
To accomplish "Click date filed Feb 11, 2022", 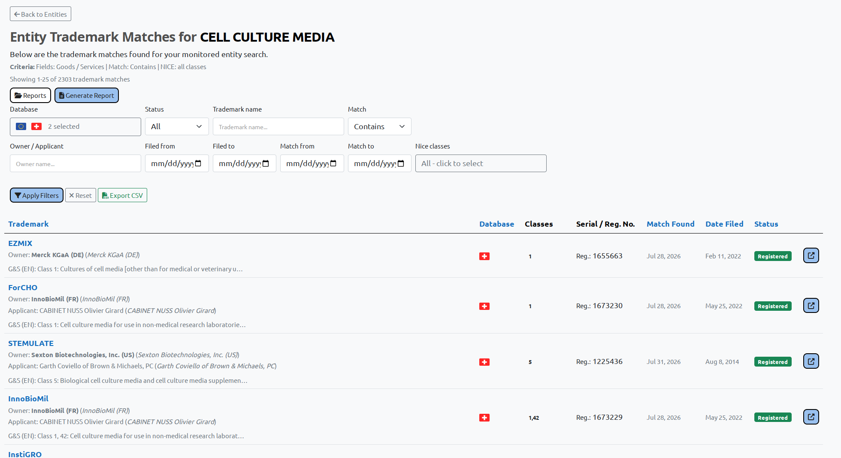I will 723,256.
